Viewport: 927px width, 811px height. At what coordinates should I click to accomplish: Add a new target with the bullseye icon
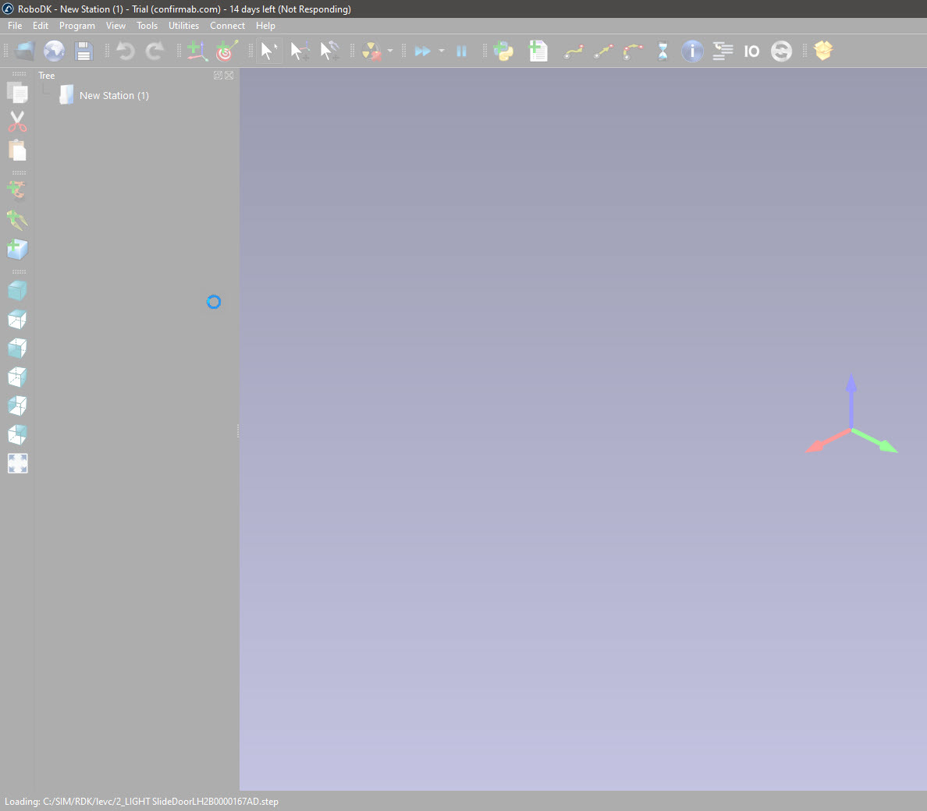226,51
